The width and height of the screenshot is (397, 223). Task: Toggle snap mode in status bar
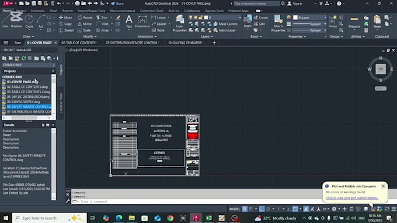pos(250,209)
